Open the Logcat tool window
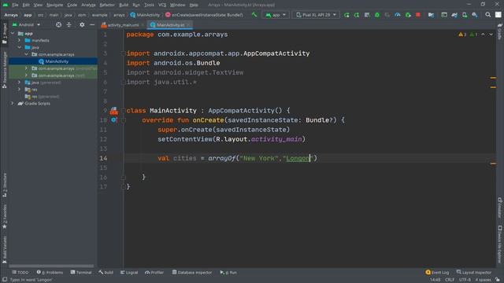The width and height of the screenshot is (504, 283). (x=129, y=273)
